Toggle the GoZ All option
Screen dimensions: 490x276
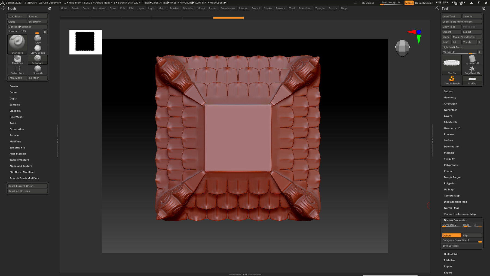[x=457, y=42]
